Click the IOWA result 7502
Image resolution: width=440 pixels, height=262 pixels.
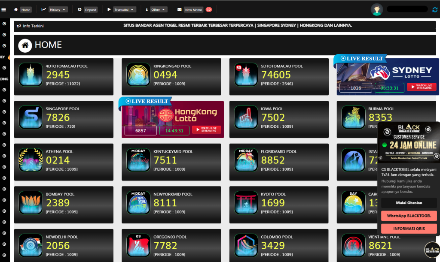click(273, 117)
